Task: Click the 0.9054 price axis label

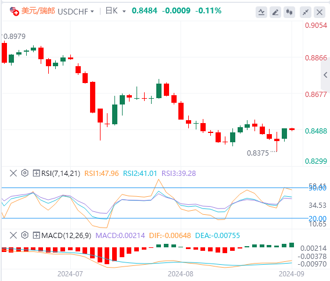Action: [x=316, y=26]
